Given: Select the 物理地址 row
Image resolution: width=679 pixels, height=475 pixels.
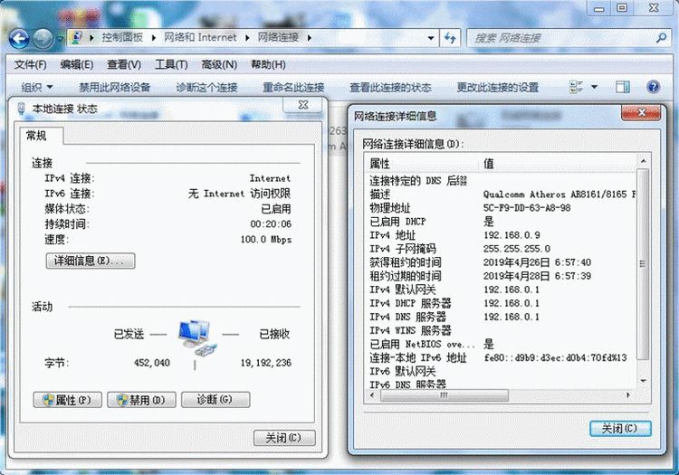Looking at the screenshot, I should pos(502,208).
